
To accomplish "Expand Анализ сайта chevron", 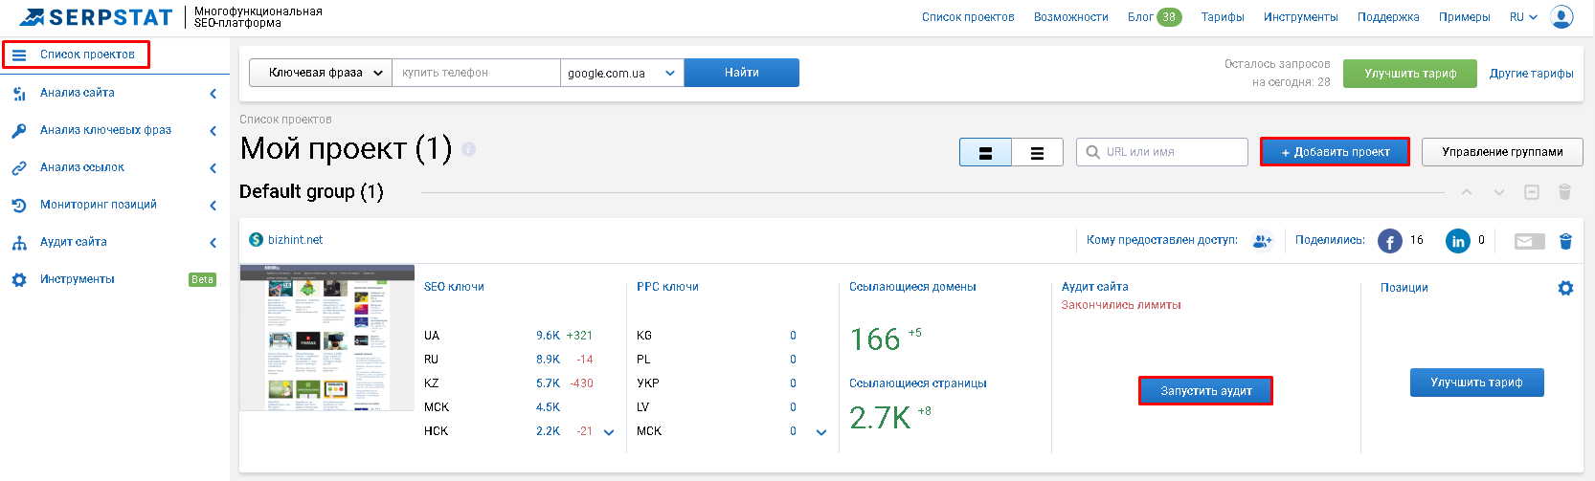I will [x=213, y=94].
